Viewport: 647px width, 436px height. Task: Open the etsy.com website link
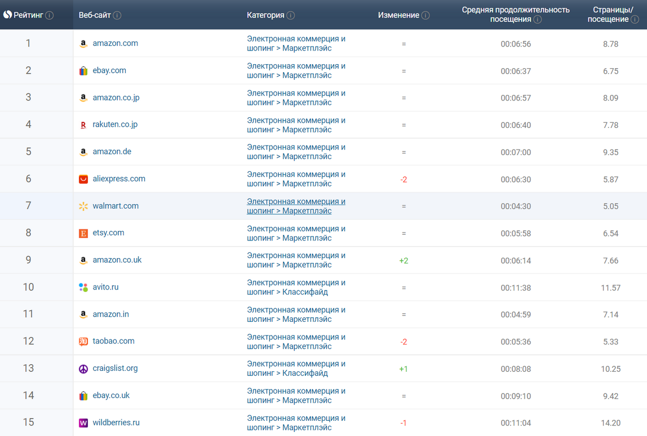[x=108, y=233]
